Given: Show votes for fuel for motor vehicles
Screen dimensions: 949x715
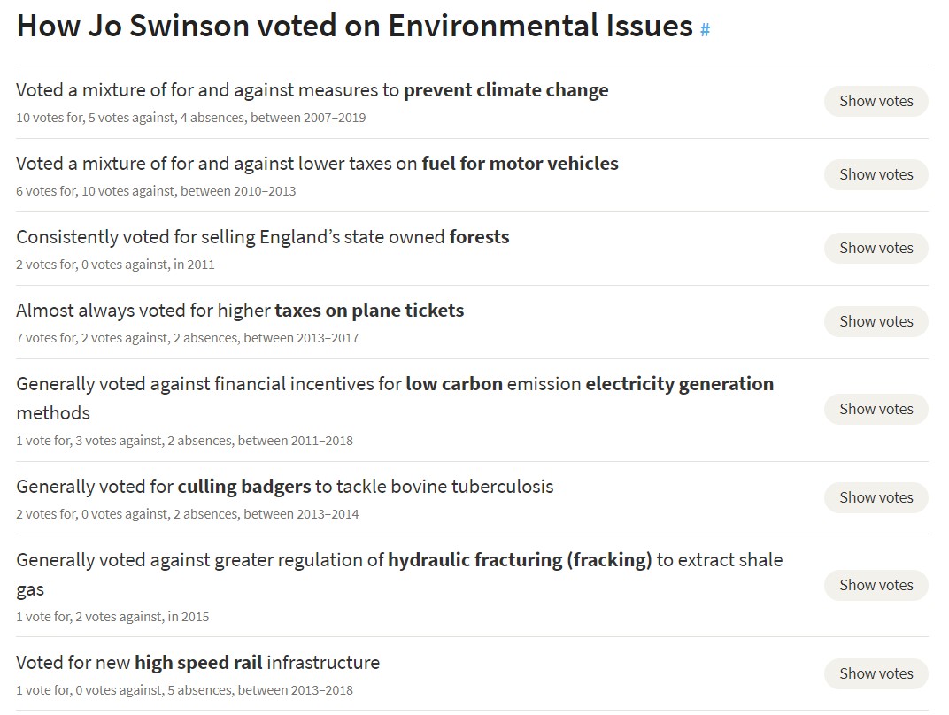Looking at the screenshot, I should [876, 175].
